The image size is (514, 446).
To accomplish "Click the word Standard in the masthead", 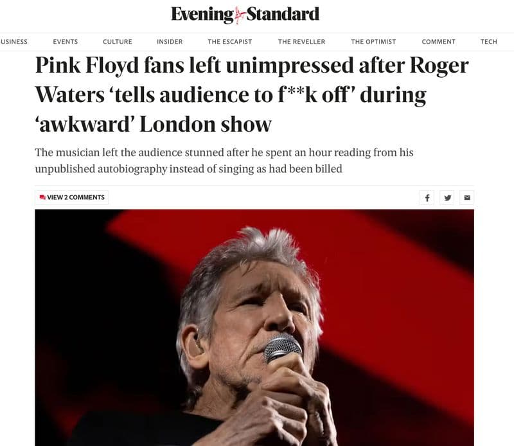I will tap(283, 14).
